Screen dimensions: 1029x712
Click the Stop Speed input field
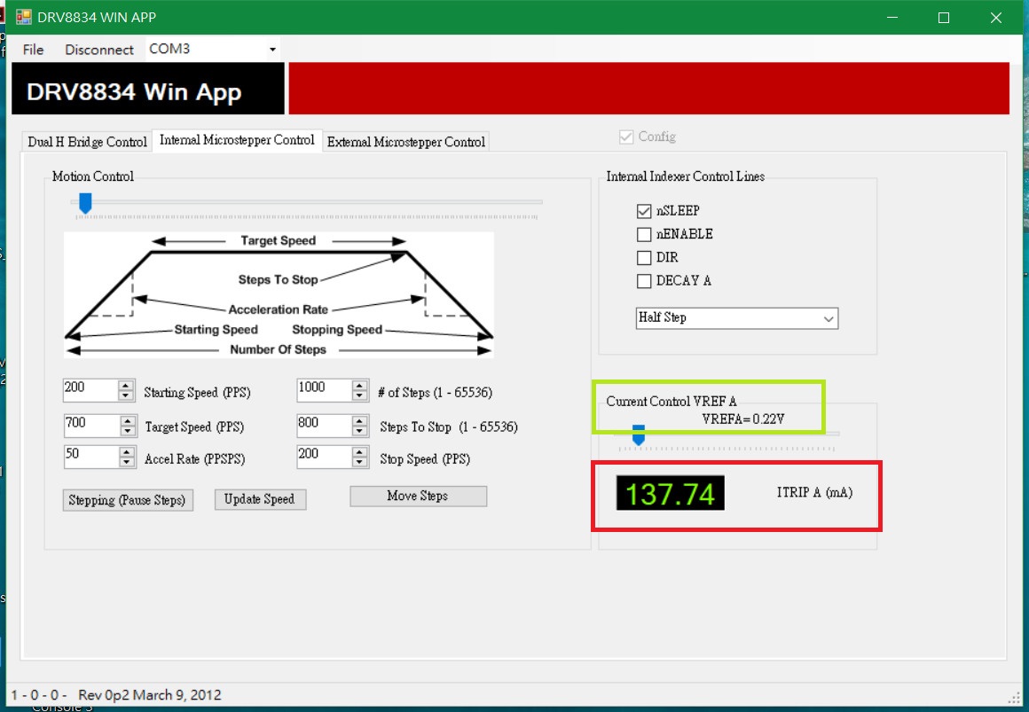coord(324,457)
